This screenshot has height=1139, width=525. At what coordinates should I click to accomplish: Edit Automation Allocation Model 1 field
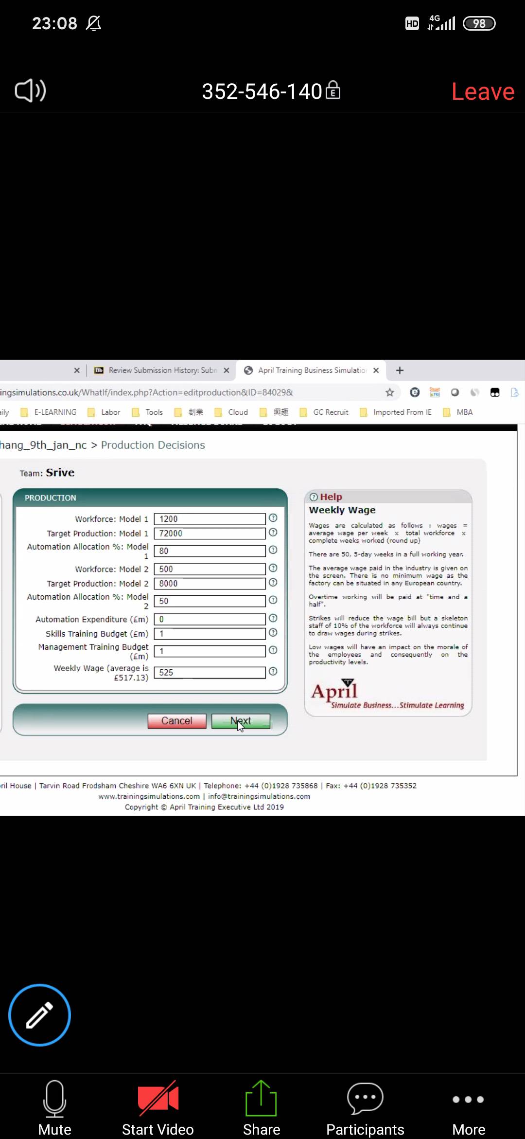click(x=210, y=551)
